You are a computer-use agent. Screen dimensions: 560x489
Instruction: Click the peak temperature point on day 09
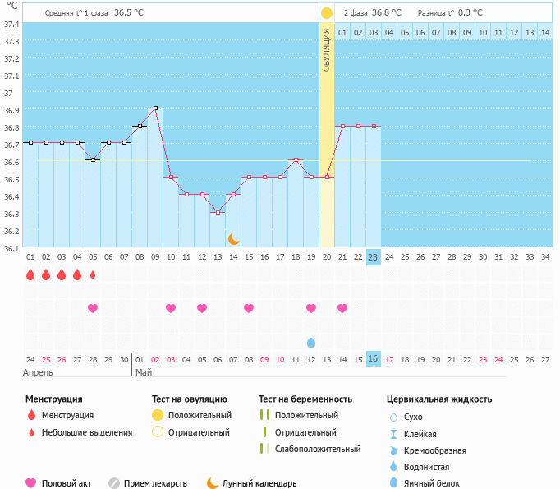(x=155, y=108)
